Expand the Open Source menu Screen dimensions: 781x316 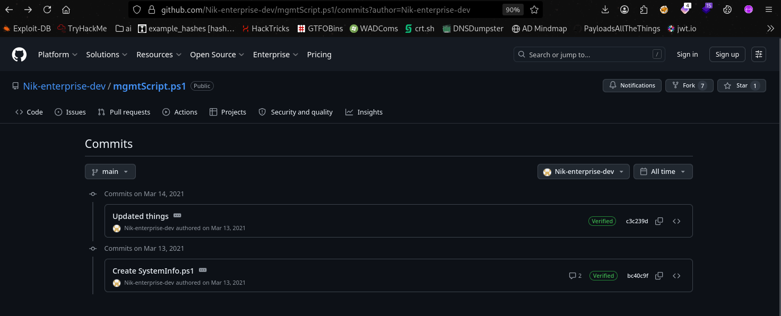point(217,55)
